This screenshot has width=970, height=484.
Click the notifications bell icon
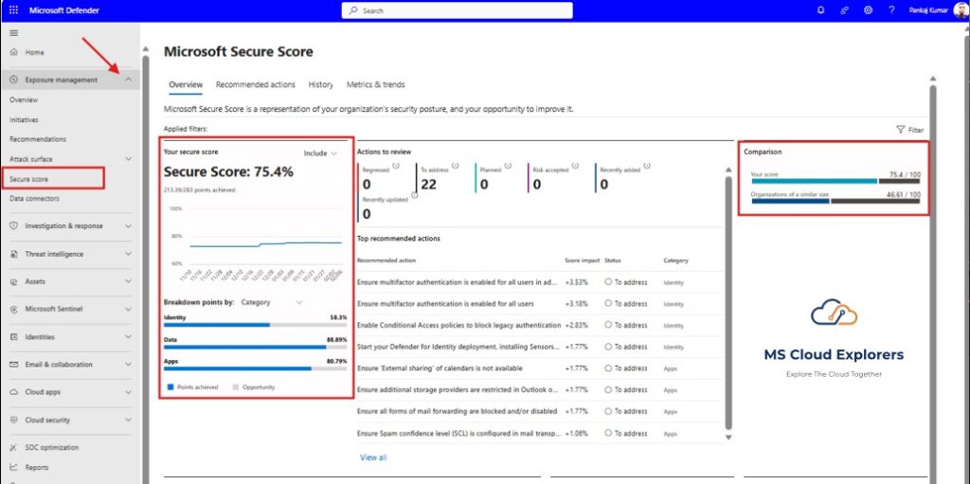(x=821, y=10)
